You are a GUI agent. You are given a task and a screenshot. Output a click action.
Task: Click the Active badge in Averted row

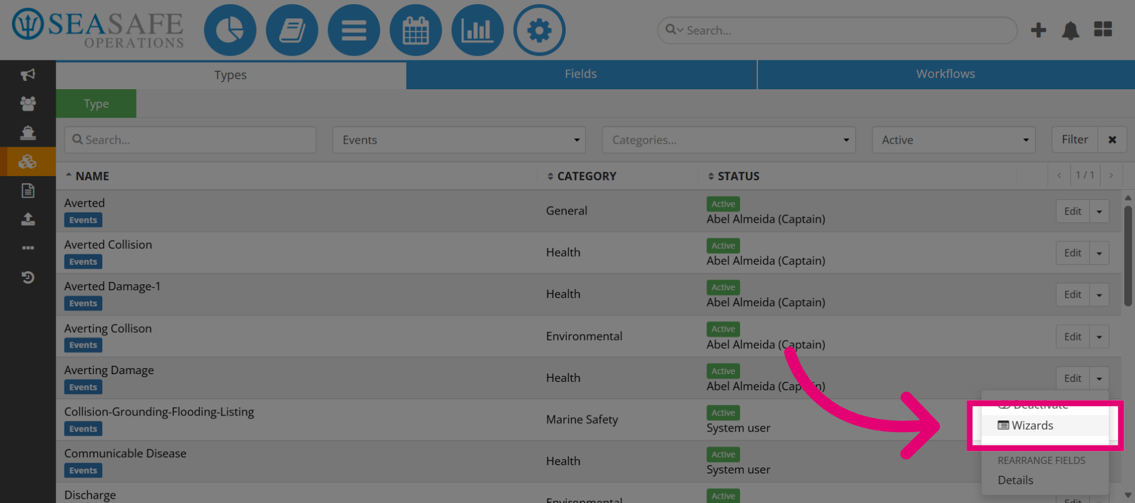723,204
